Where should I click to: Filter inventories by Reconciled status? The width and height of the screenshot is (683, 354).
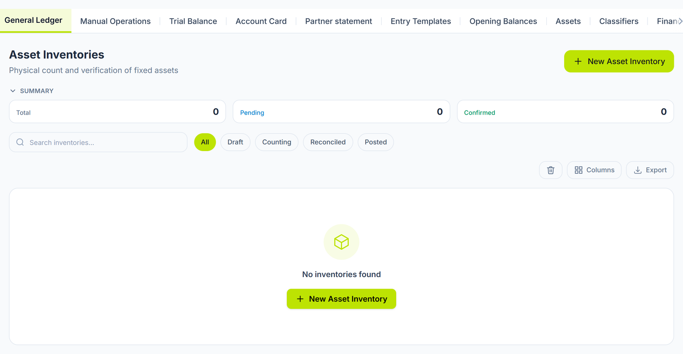328,142
